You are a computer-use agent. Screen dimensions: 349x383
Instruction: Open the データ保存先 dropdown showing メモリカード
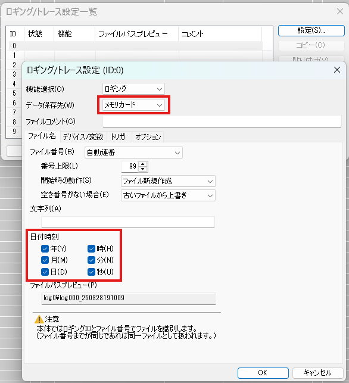pyautogui.click(x=133, y=105)
